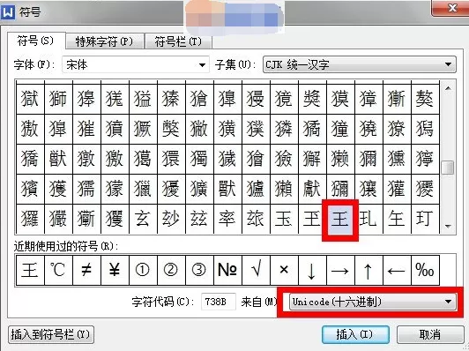Pick the ¥ yen symbol from recent symbols

[x=115, y=270]
